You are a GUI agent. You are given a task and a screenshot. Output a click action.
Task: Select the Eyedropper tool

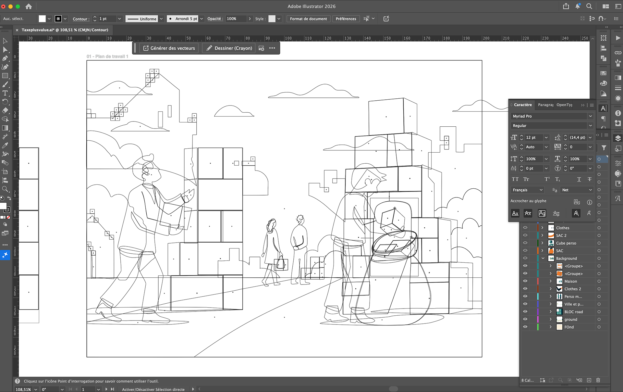click(5, 145)
